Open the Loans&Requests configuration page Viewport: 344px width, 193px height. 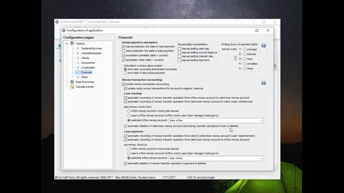91,53
